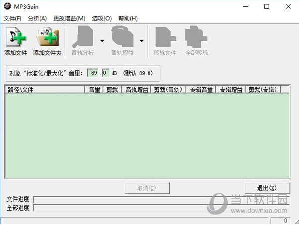Close the MP3Gain window
The height and width of the screenshot is (225, 299).
(288, 6)
